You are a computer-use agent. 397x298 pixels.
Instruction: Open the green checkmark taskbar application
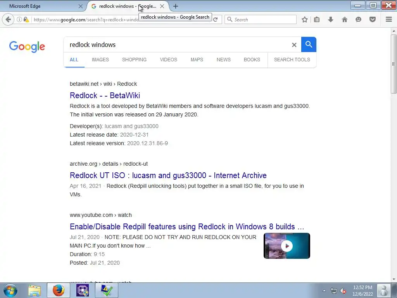(x=107, y=290)
